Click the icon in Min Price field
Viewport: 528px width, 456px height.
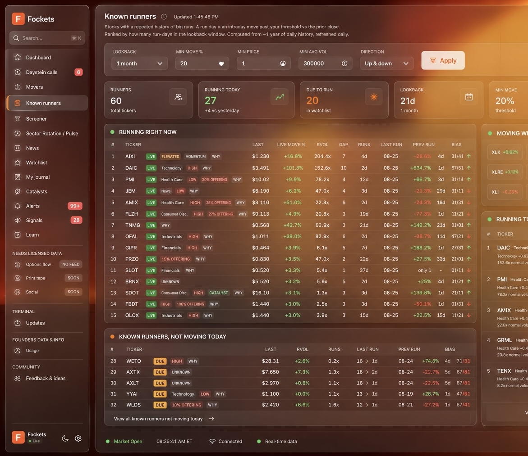click(x=283, y=63)
